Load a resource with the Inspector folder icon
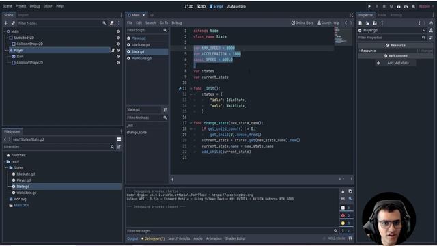This screenshot has width=437, height=246. [x=367, y=23]
